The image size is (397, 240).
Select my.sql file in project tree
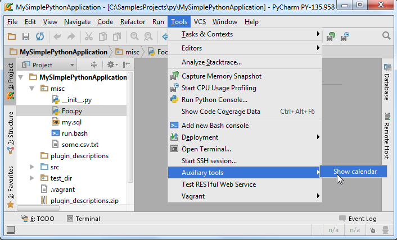[67, 122]
